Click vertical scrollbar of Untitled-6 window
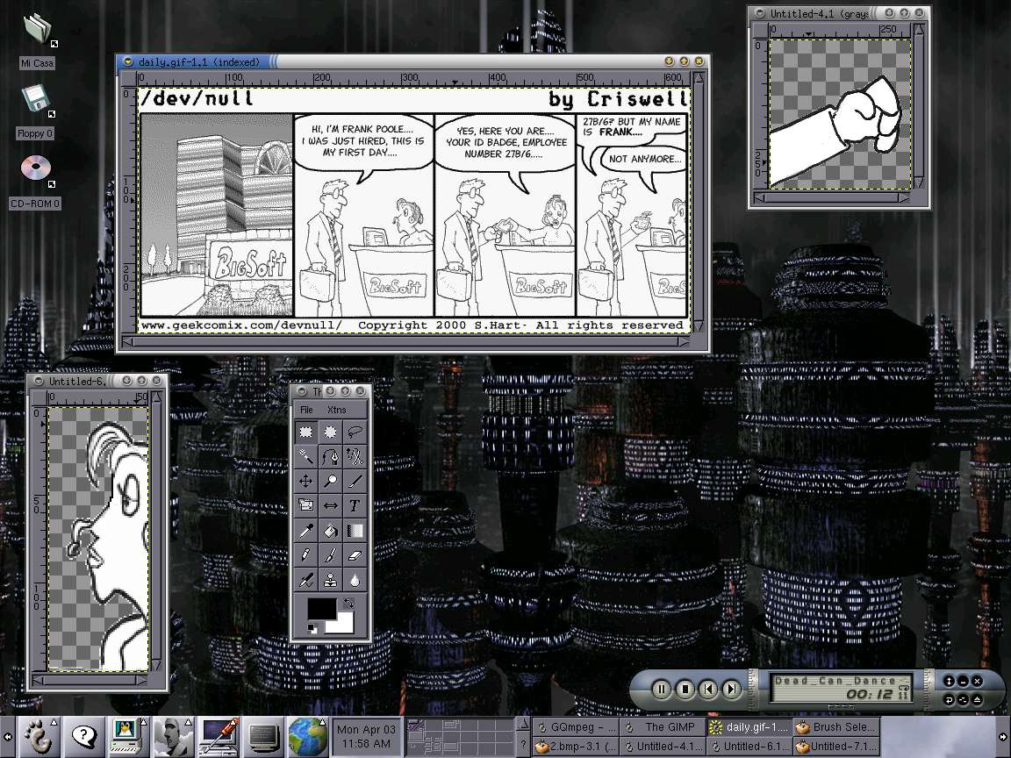The height and width of the screenshot is (758, 1011). 157,532
